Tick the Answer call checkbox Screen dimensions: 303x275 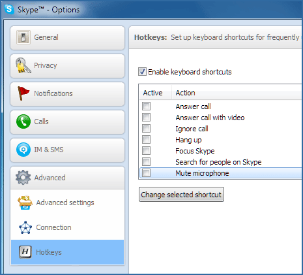[146, 106]
